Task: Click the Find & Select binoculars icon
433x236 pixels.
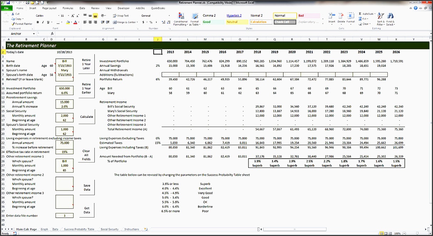Action: click(391, 16)
